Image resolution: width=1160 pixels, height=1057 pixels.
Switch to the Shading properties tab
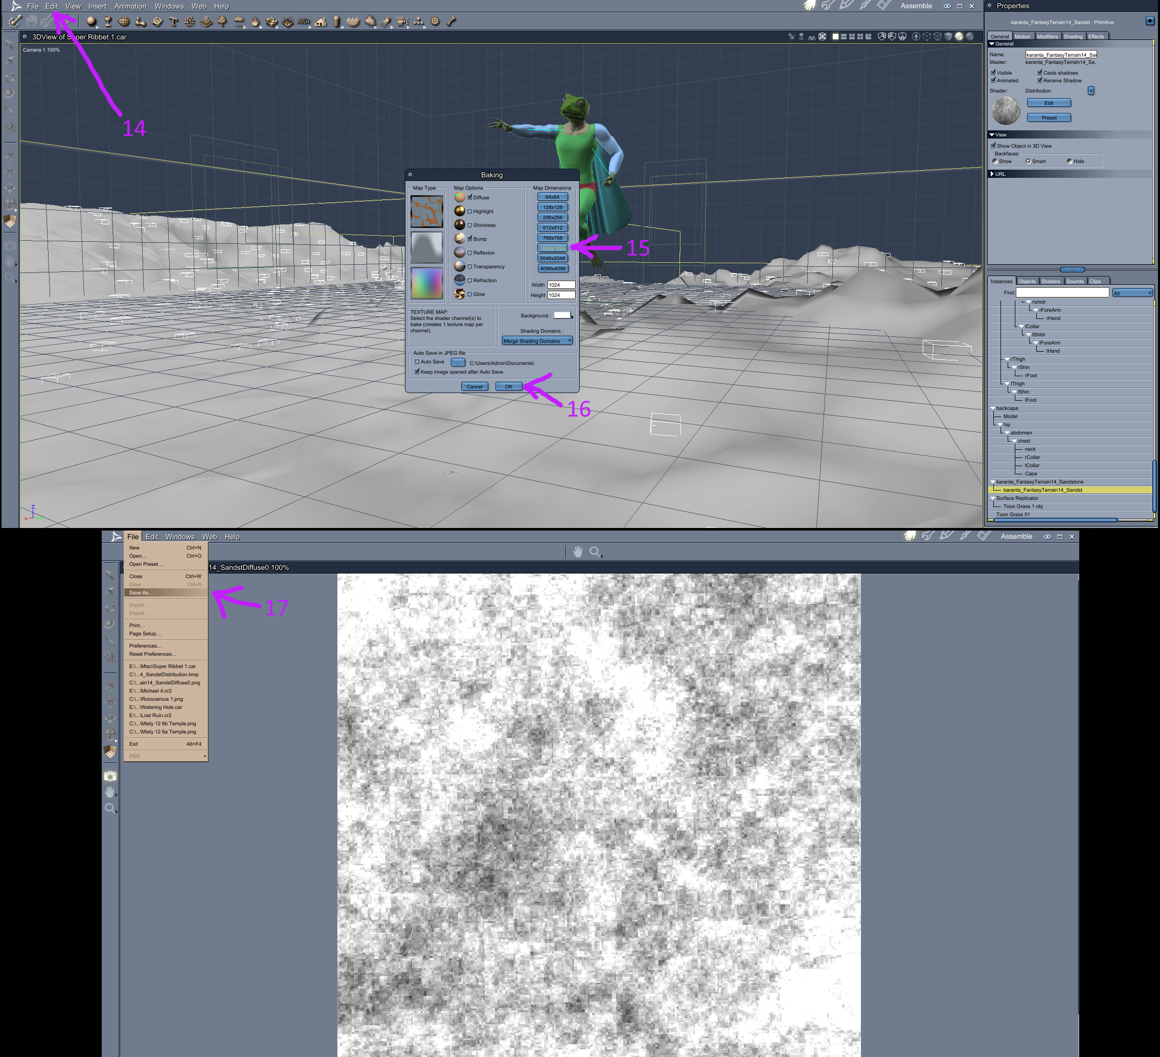point(1073,36)
